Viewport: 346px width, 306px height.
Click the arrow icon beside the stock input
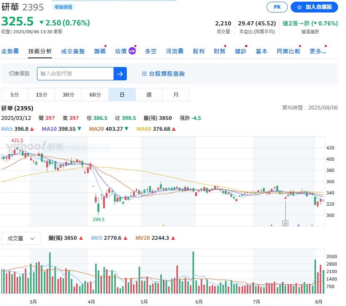(x=120, y=74)
